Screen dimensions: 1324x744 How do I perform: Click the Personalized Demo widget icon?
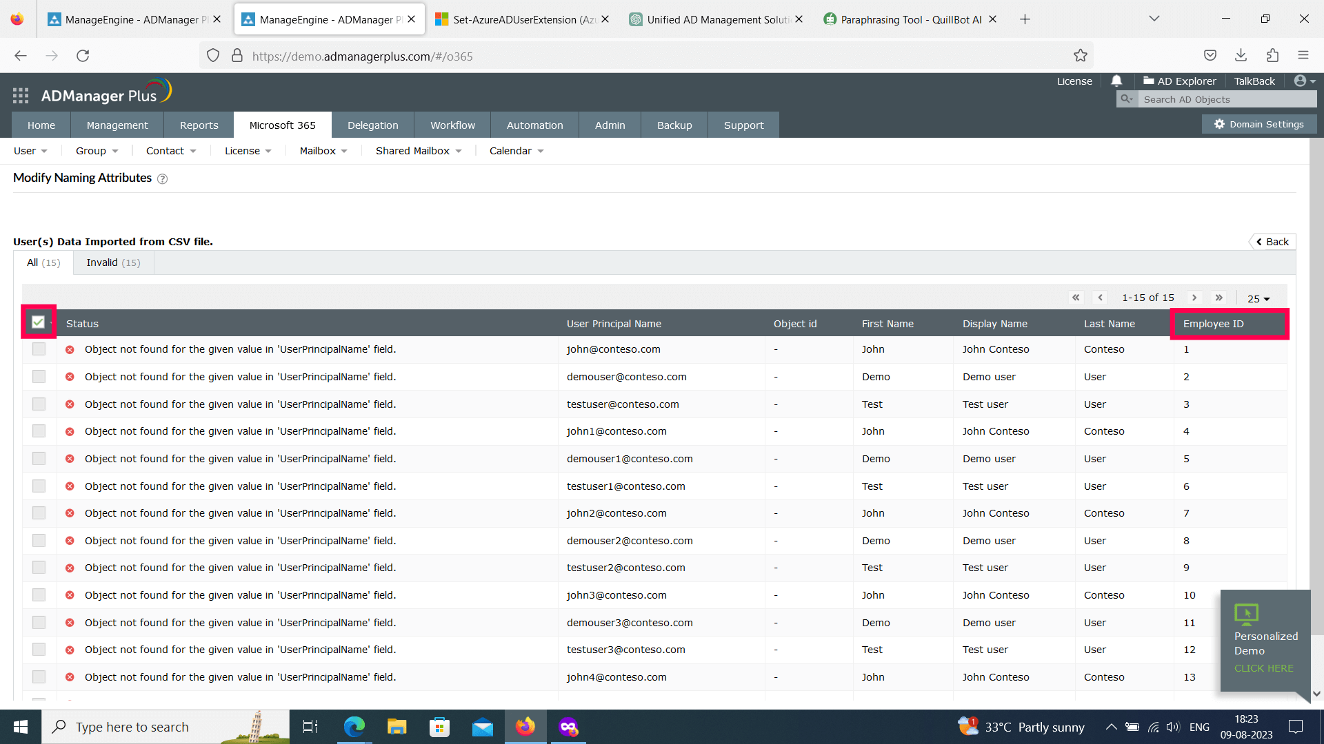1246,613
